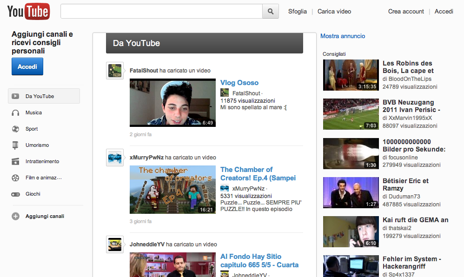Open Kai ruft die GEMA an title

pos(416,220)
